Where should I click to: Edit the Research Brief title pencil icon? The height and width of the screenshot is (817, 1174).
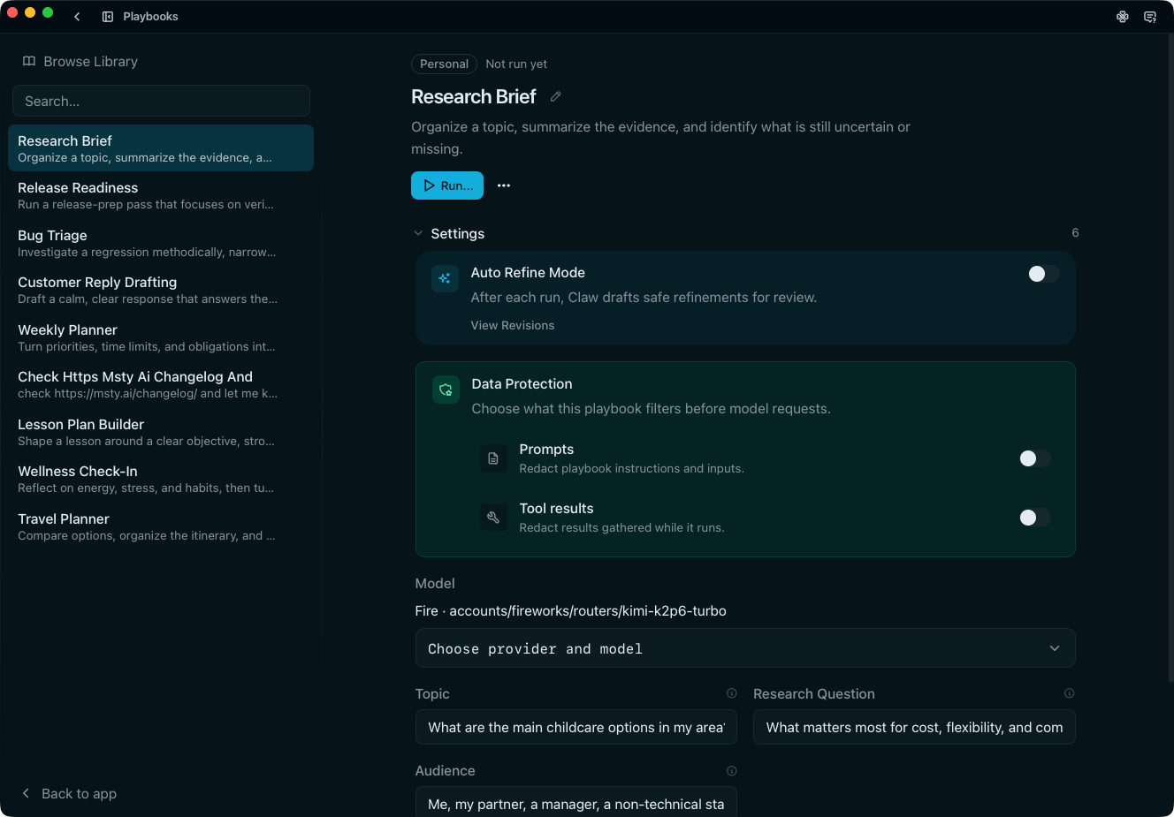tap(555, 96)
